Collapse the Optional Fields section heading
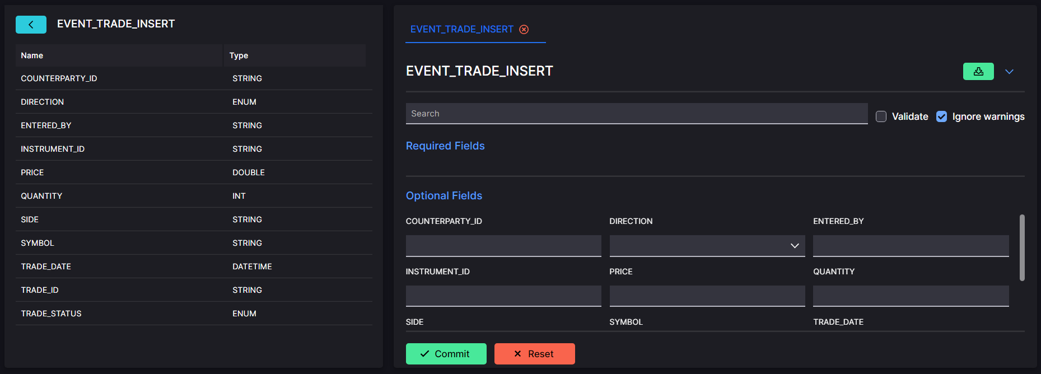This screenshot has width=1041, height=374. click(444, 195)
